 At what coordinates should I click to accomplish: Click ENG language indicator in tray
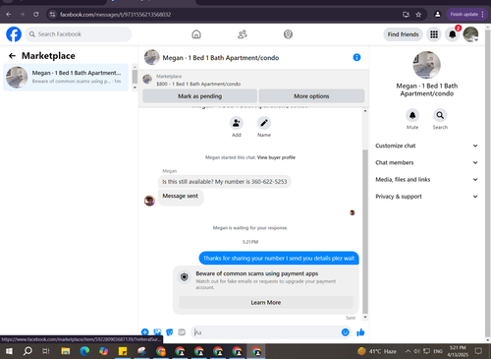pos(438,351)
